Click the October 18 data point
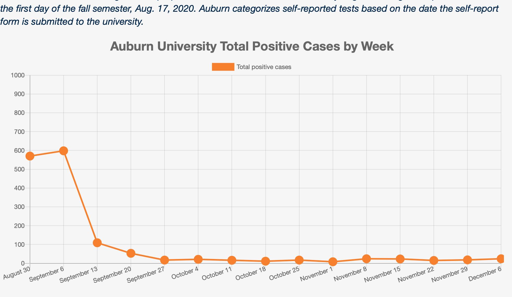This screenshot has height=297, width=512. 265,261
